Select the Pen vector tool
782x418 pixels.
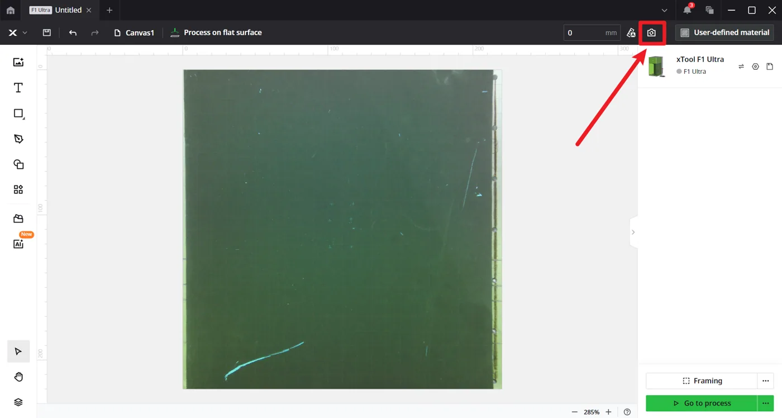[18, 139]
